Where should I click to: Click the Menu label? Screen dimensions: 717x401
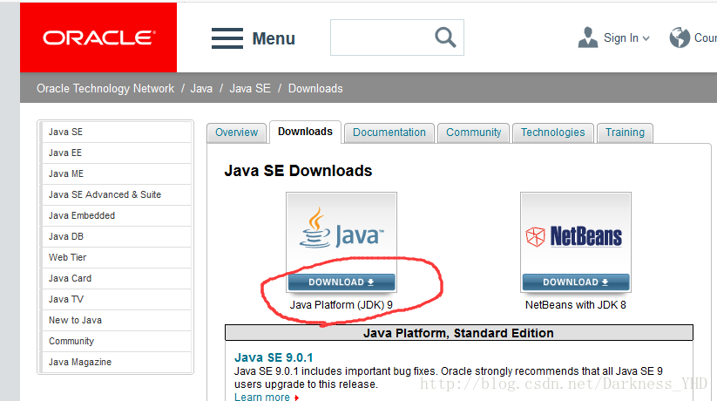point(274,38)
